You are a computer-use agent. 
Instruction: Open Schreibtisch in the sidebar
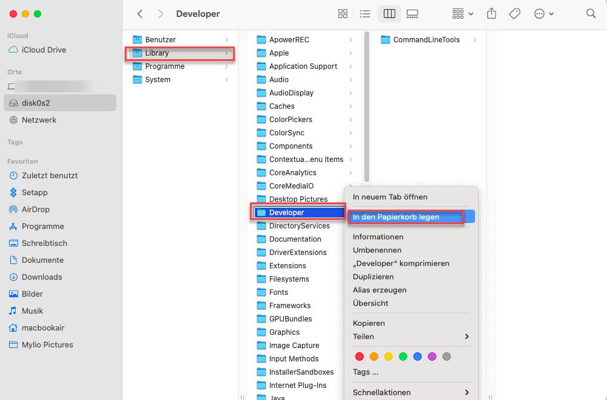click(60, 243)
